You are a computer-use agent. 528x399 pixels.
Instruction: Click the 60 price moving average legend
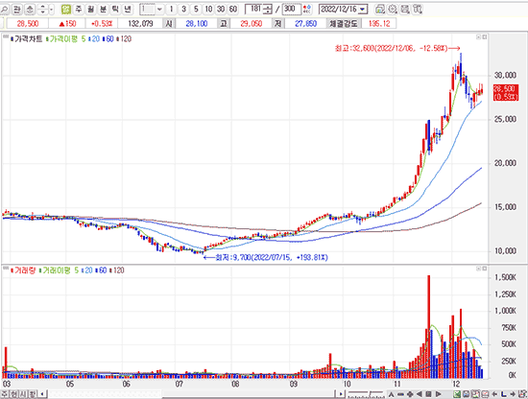(x=108, y=39)
